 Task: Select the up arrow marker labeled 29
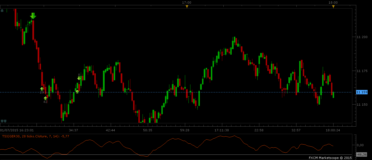42,89
